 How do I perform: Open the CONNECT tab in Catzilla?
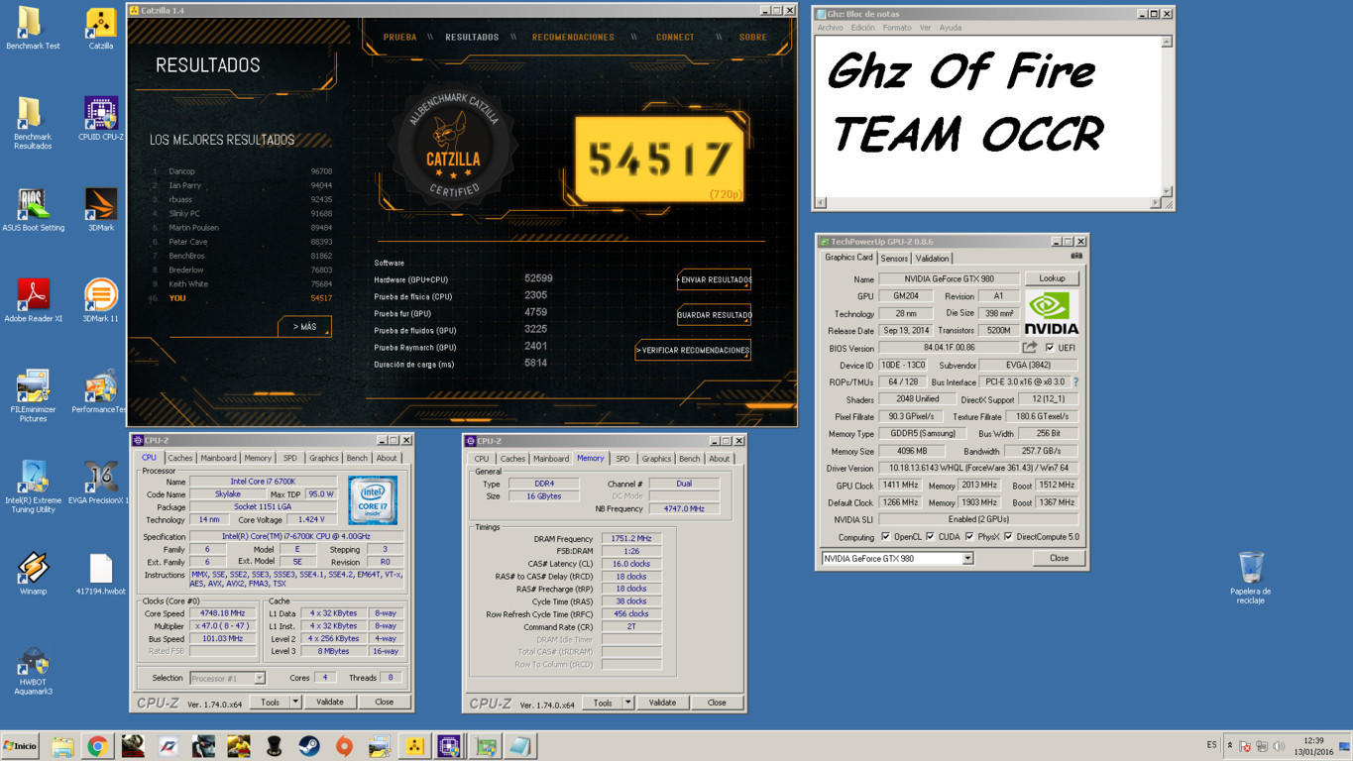click(x=675, y=37)
